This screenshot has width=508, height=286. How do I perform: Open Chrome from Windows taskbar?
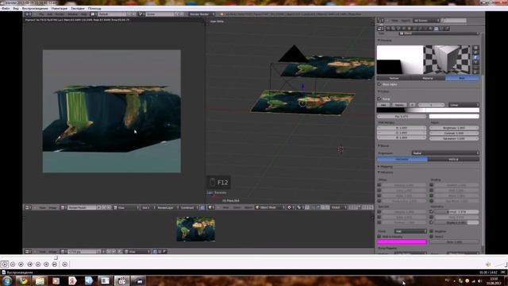(x=23, y=280)
